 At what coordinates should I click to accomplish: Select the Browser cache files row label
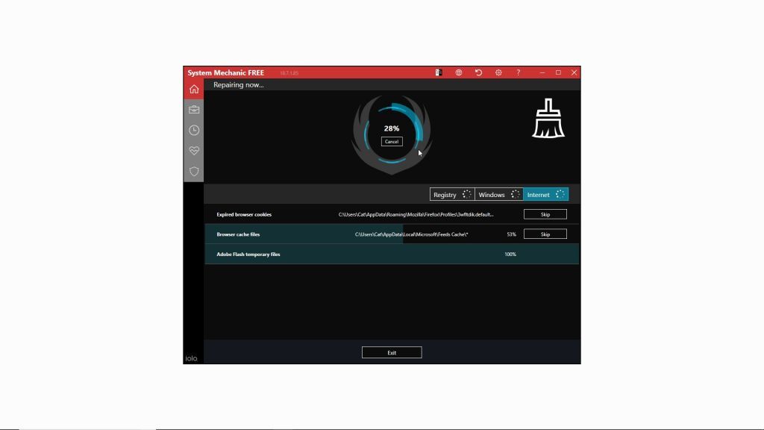tap(238, 234)
